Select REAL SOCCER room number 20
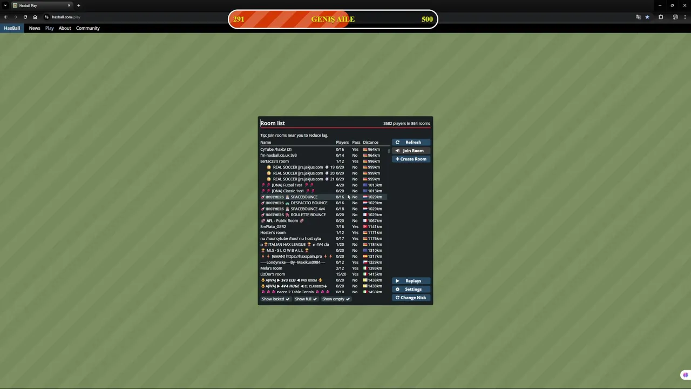The height and width of the screenshot is (389, 691). point(323,173)
